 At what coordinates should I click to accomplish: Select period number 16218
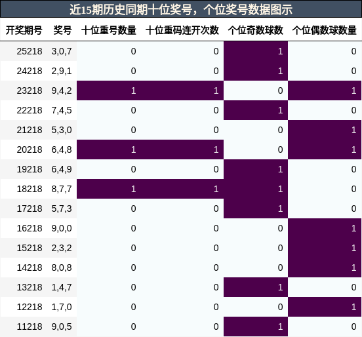tap(30, 228)
